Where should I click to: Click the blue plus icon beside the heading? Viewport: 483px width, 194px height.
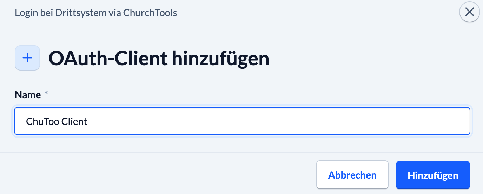[x=27, y=58]
